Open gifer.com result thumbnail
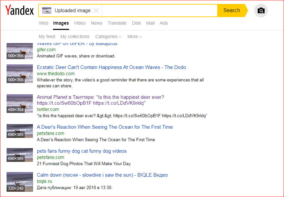Screen dimensions: 284x197 point(20,51)
